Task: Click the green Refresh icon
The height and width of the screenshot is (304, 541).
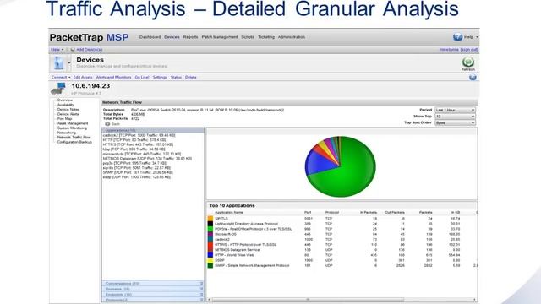Action: click(x=467, y=62)
